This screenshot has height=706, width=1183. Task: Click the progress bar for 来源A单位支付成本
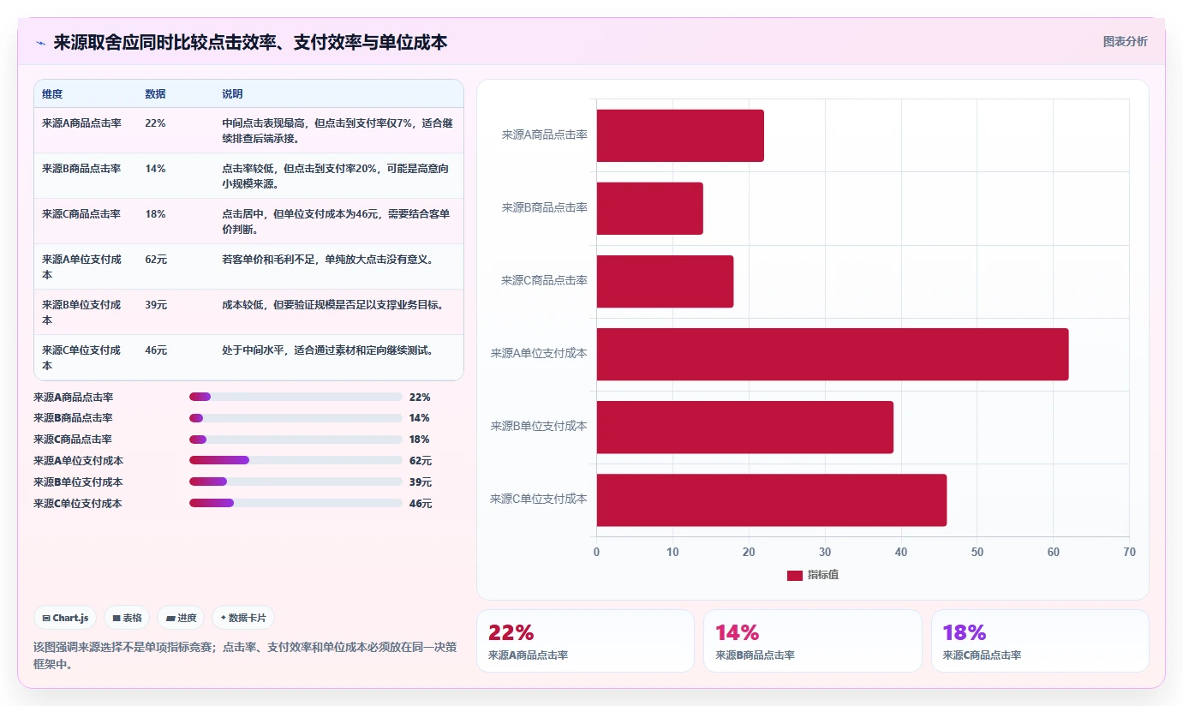click(296, 460)
